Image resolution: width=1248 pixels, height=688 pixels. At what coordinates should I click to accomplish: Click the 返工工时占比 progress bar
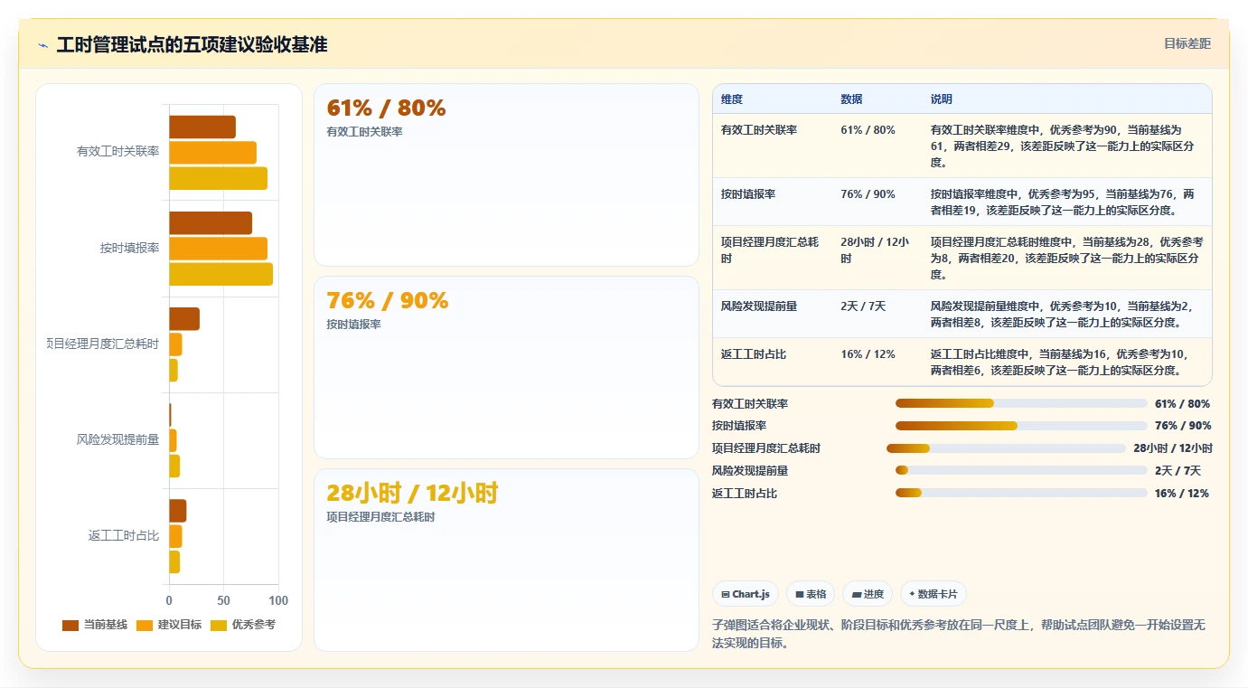pos(1021,493)
